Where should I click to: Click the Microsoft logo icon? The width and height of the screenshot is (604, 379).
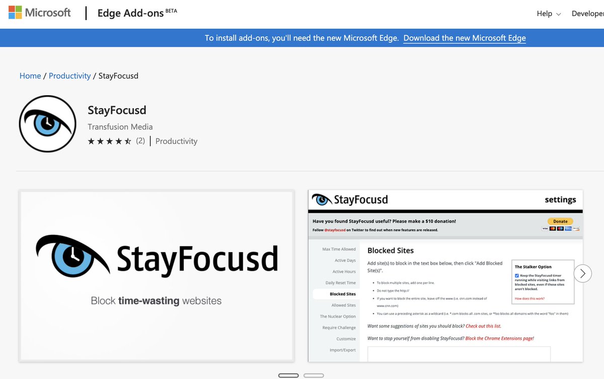[x=15, y=13]
